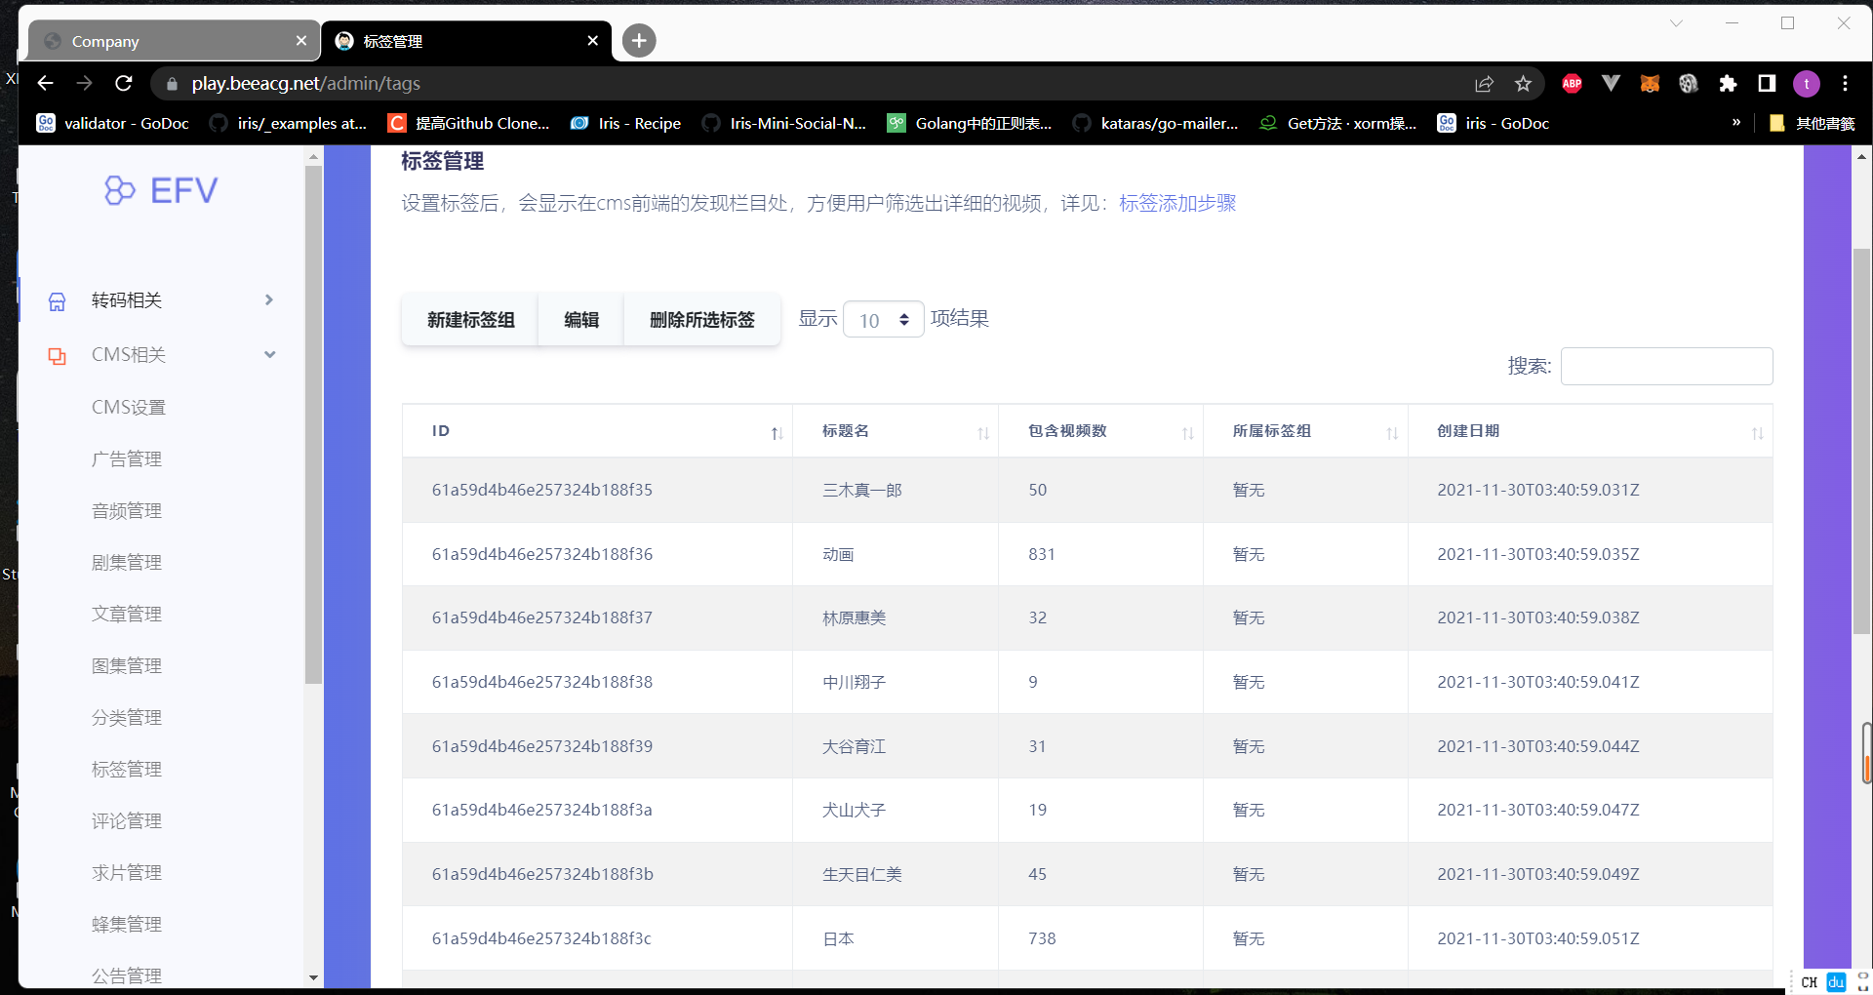Screen dimensions: 1873x995
Task: Open 音频管理 in sidebar
Action: point(127,511)
